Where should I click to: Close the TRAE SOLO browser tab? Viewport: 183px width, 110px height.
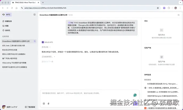click(x=38, y=3)
